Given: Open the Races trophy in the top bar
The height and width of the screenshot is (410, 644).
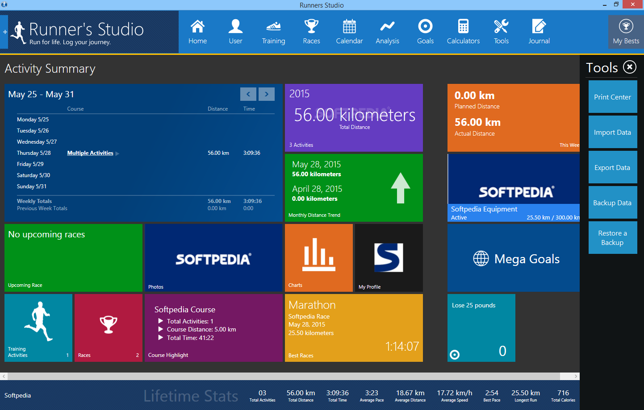Looking at the screenshot, I should tap(311, 32).
